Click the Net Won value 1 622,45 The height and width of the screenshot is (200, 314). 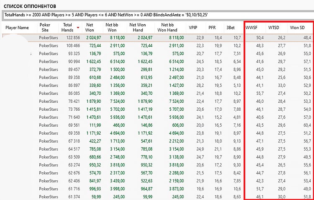point(94,62)
